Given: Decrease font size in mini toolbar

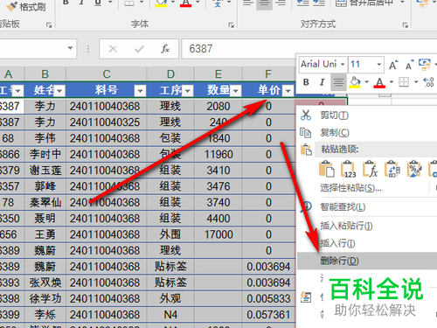Looking at the screenshot, I should tap(409, 65).
